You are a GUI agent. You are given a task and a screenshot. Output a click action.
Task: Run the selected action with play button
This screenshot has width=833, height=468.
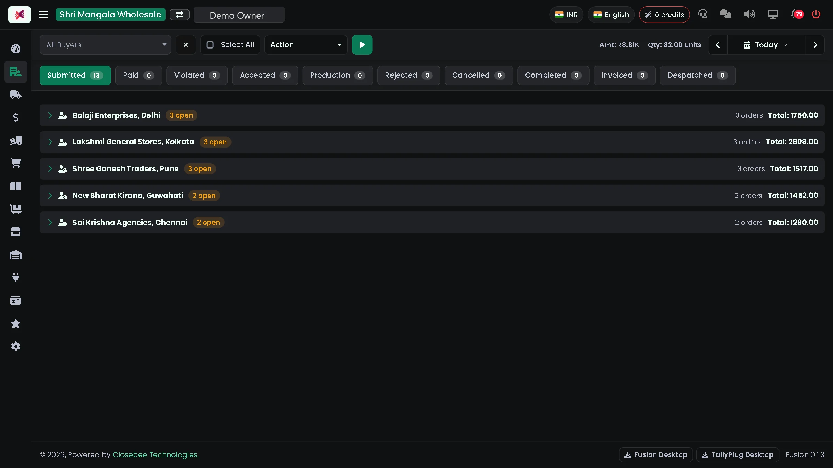(x=362, y=45)
